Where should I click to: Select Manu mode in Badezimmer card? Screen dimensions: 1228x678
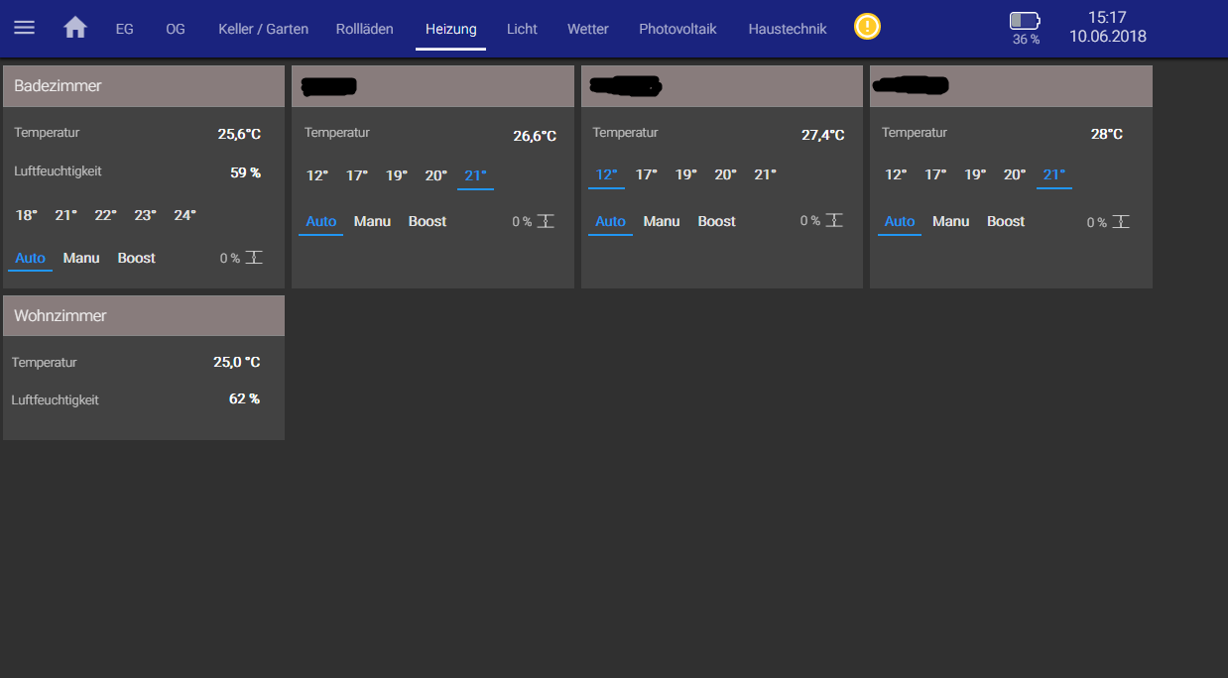pyautogui.click(x=81, y=258)
